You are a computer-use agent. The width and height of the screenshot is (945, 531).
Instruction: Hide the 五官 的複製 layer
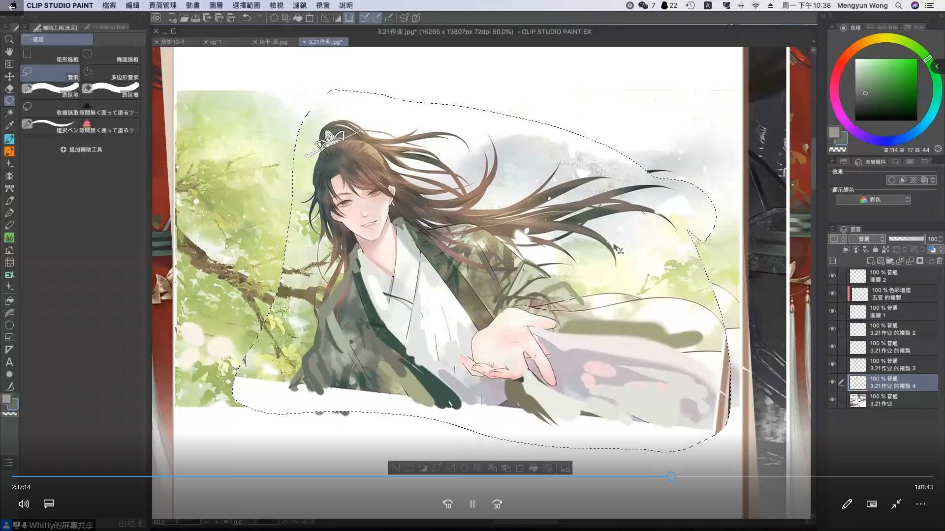coord(832,294)
